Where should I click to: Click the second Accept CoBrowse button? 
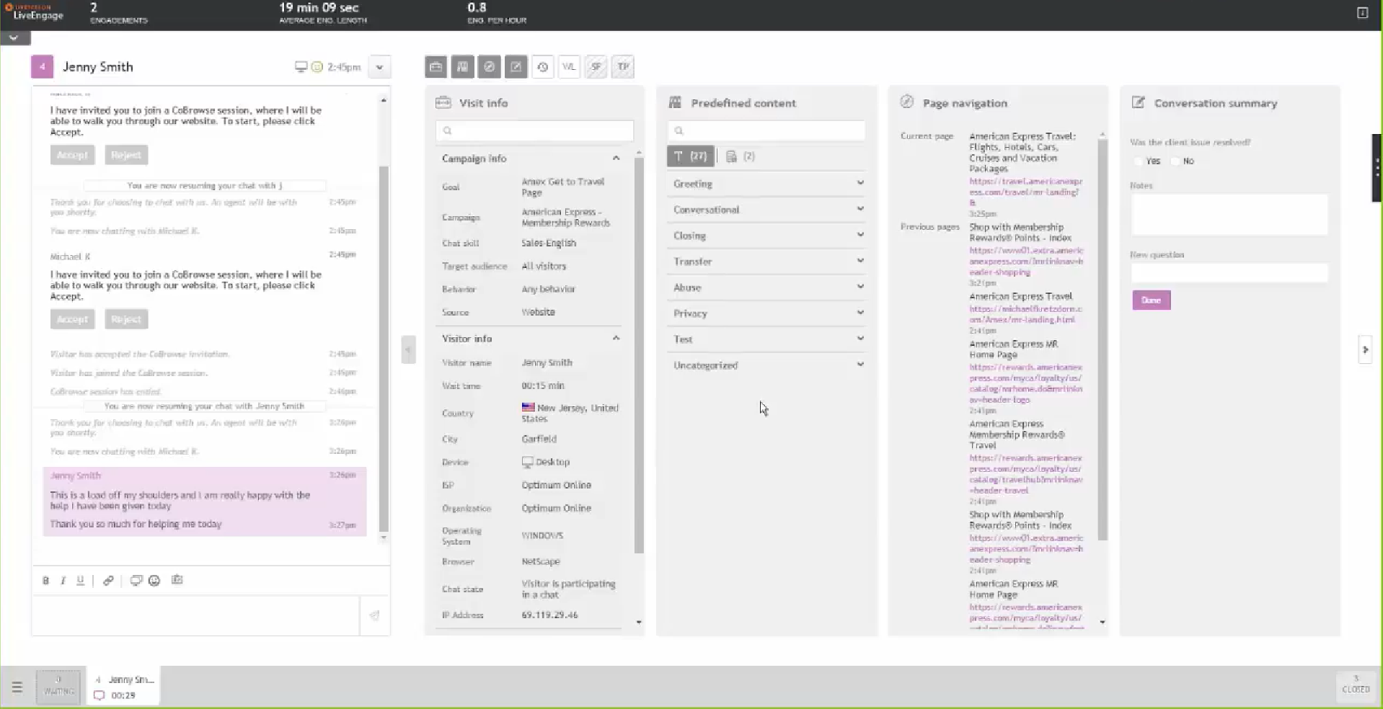coord(72,319)
